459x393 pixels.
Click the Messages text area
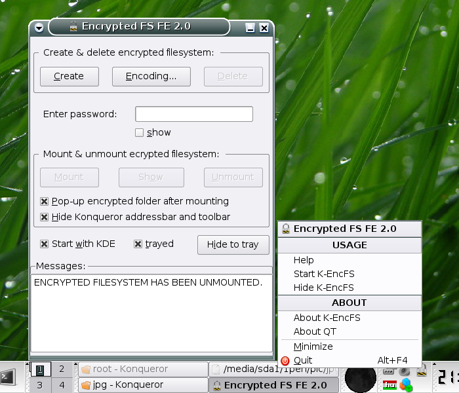click(151, 313)
